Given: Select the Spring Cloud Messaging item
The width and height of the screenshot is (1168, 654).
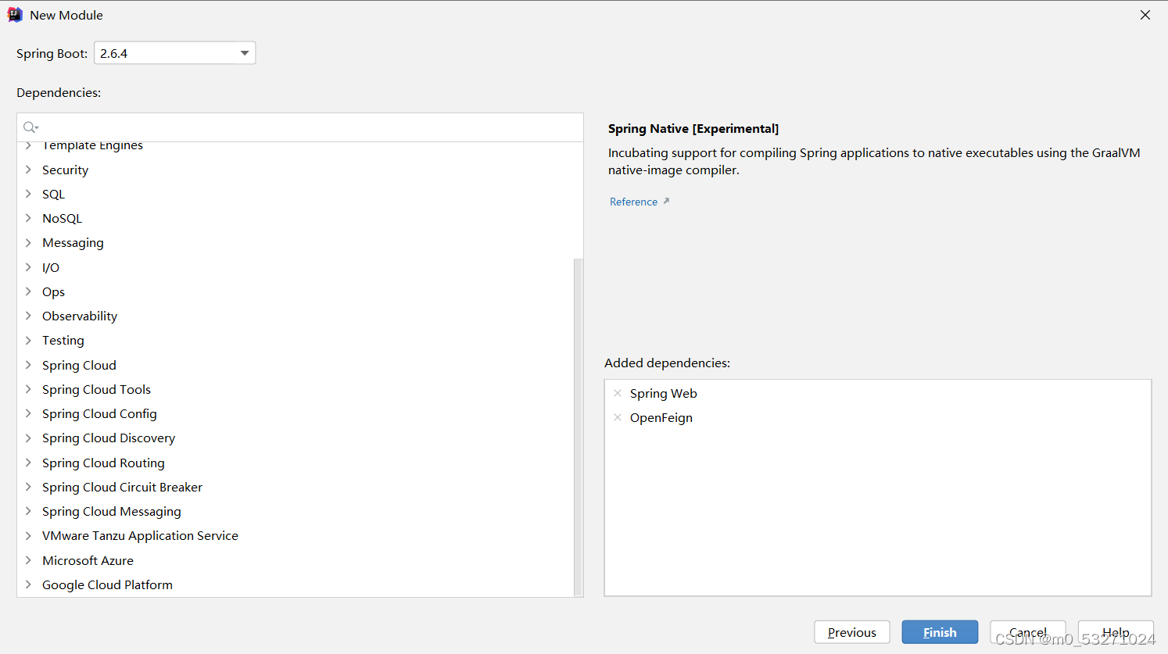Looking at the screenshot, I should coord(112,512).
